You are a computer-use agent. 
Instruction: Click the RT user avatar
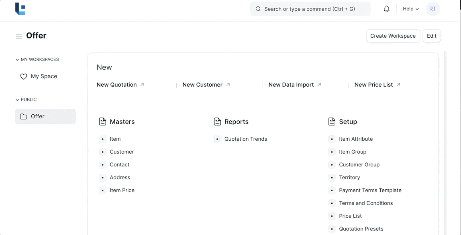tap(432, 9)
